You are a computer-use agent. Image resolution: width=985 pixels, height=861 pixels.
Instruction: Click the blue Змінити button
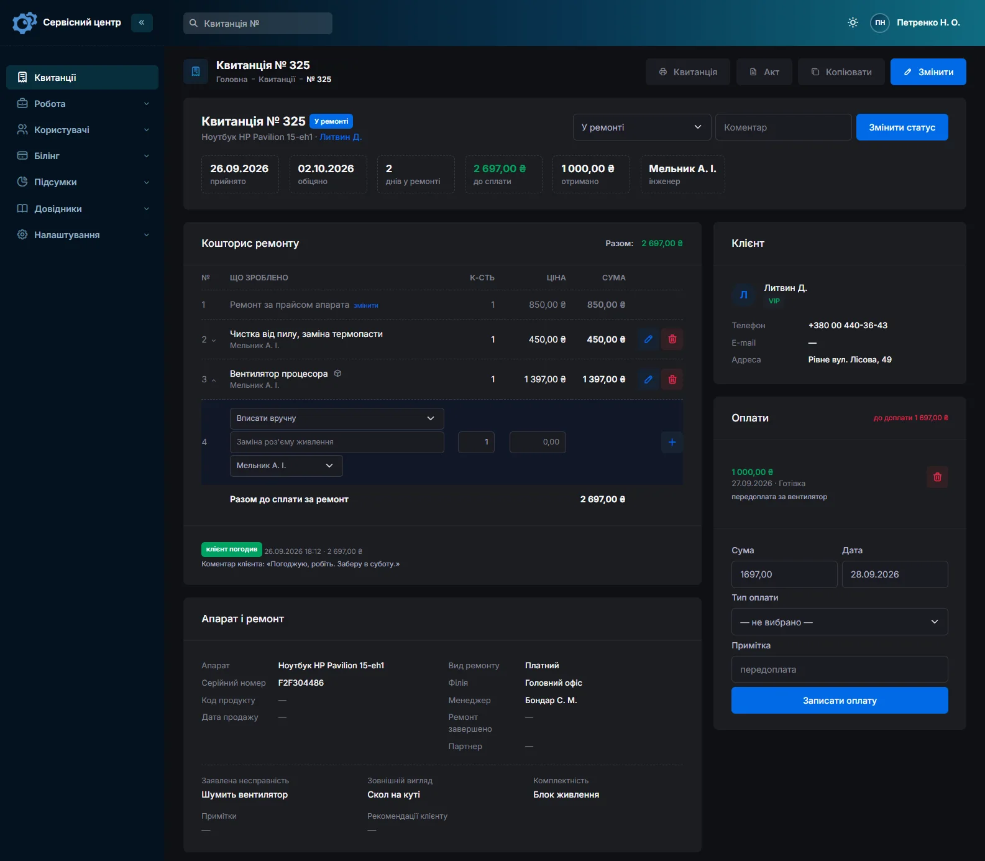(928, 72)
